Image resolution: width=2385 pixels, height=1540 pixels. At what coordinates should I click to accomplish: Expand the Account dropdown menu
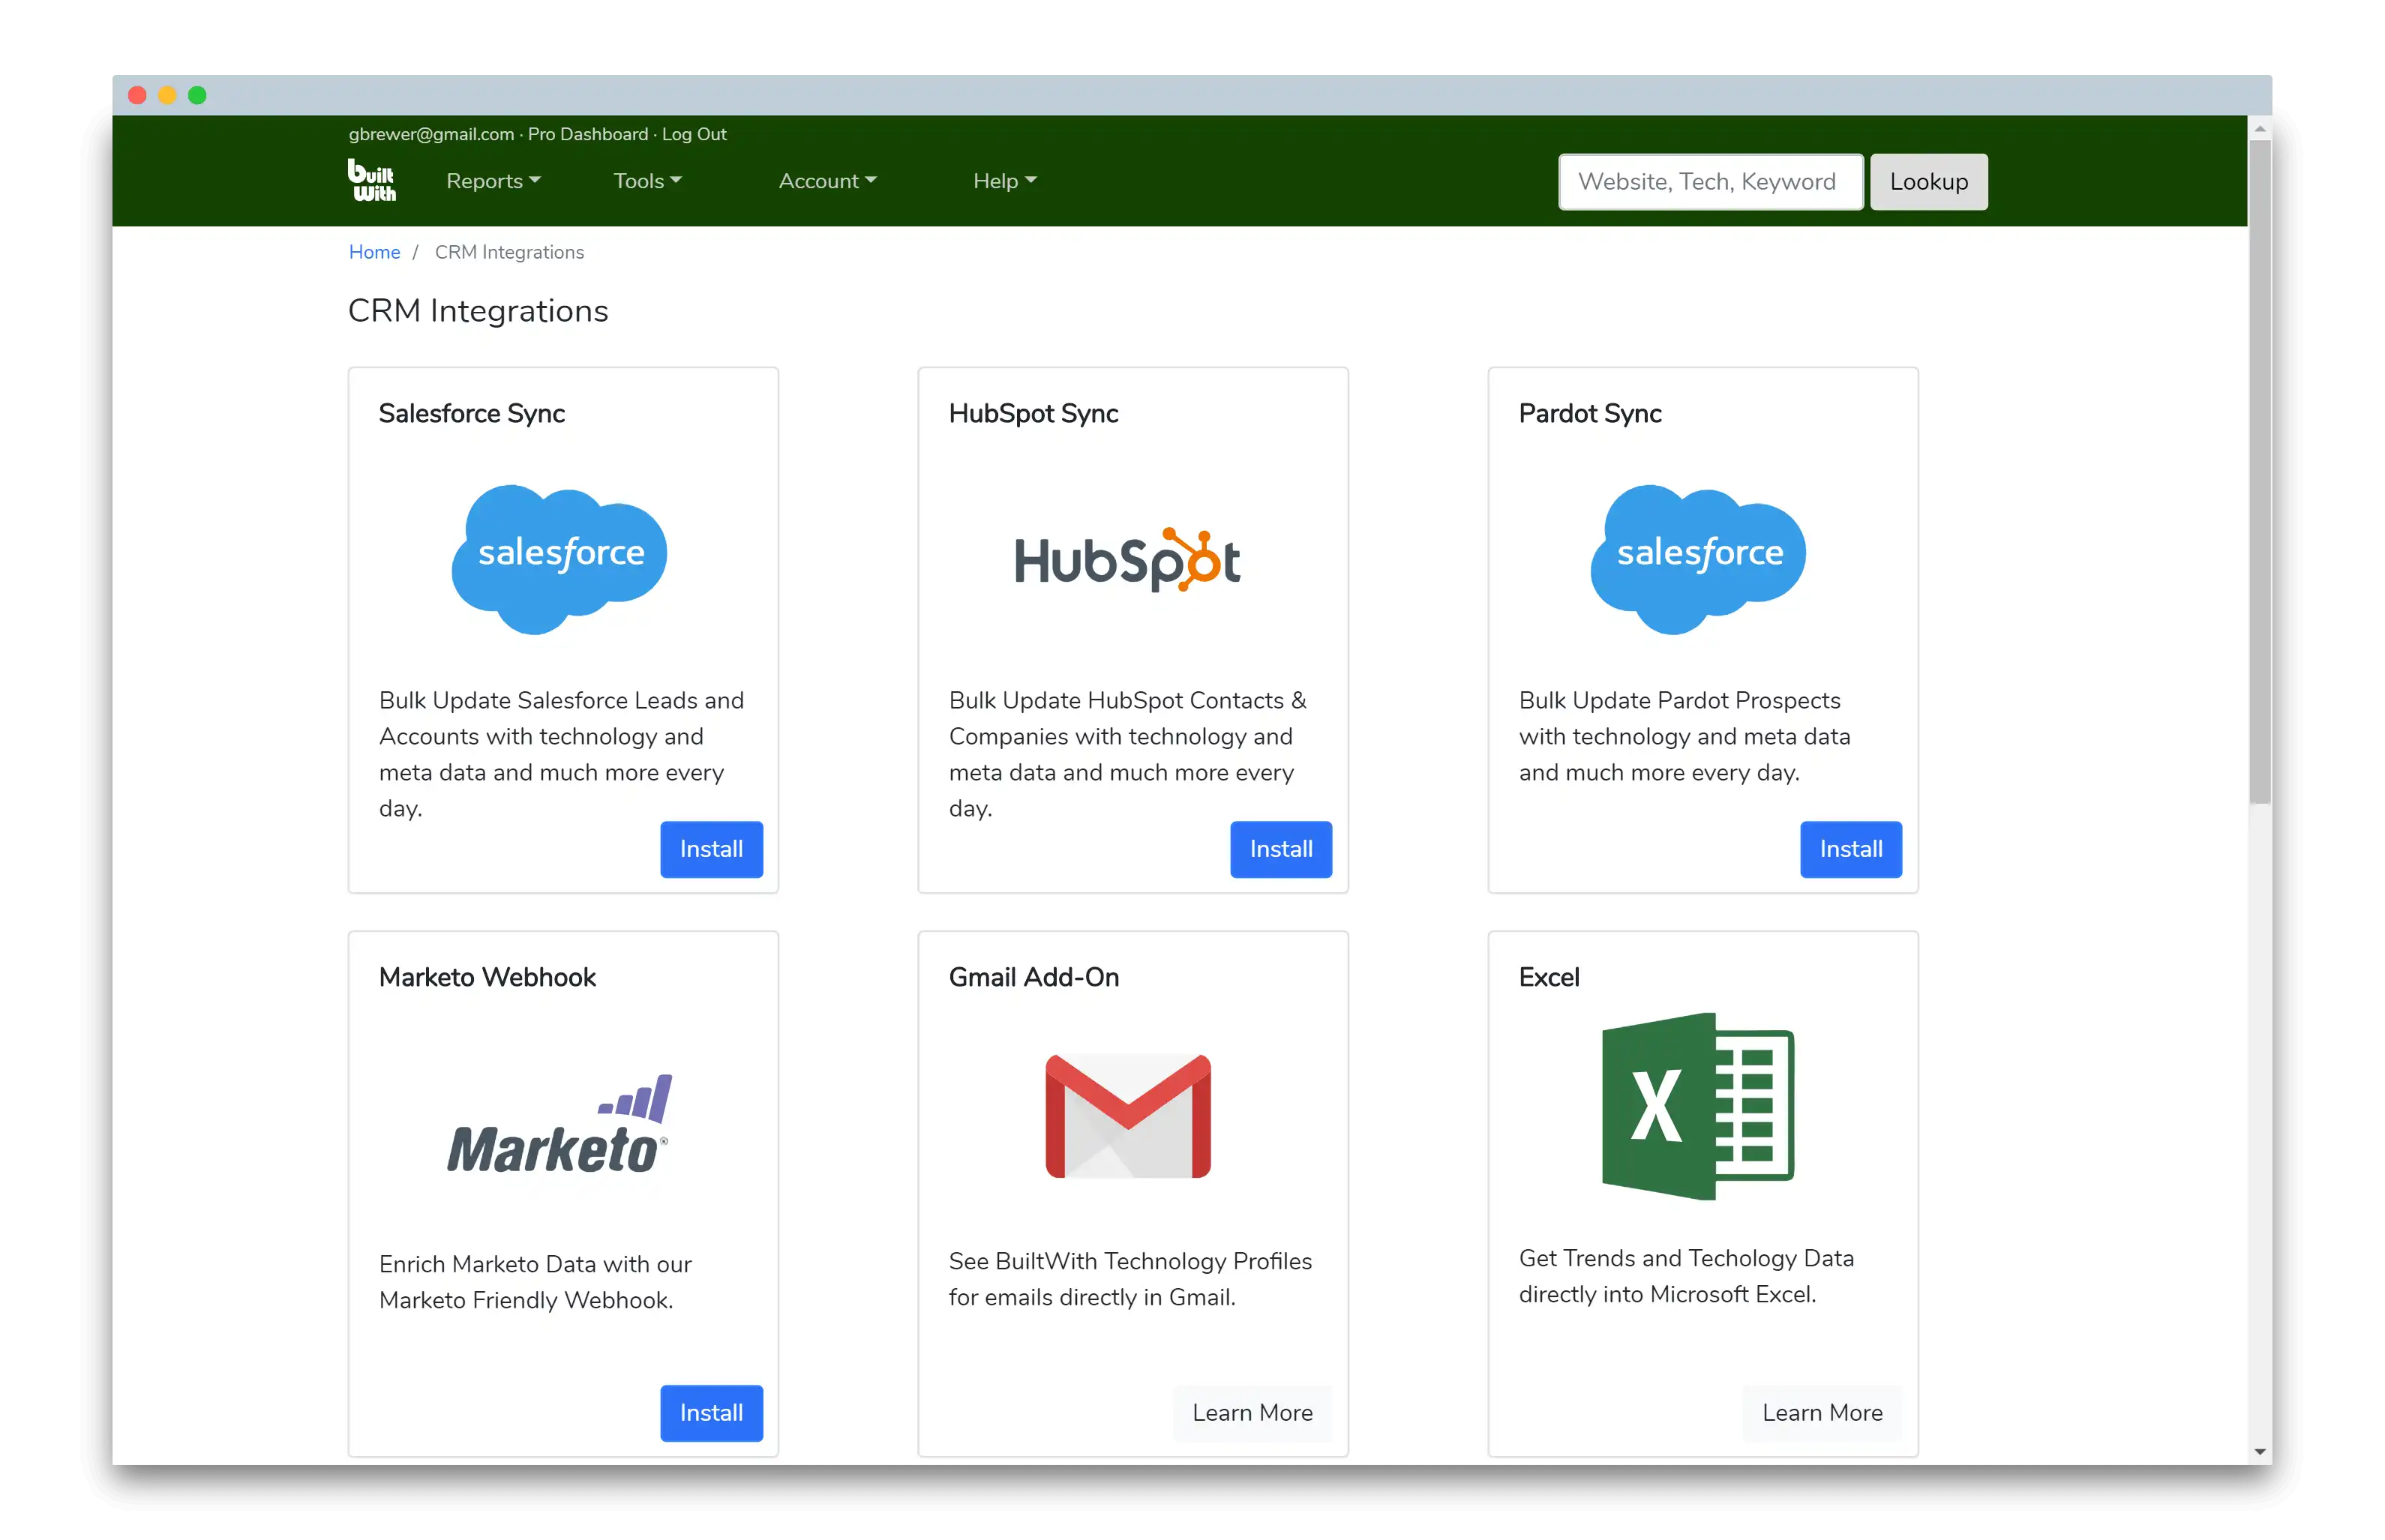(827, 181)
